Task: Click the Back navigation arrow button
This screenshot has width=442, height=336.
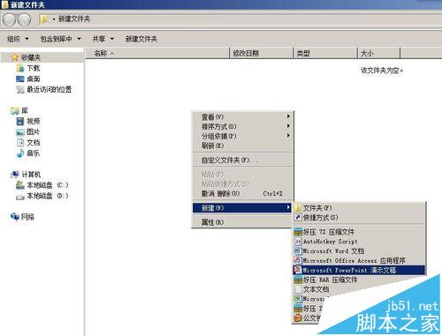Action: click(9, 19)
